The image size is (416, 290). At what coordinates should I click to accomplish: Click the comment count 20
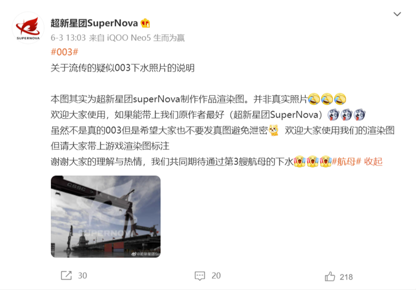tap(216, 275)
